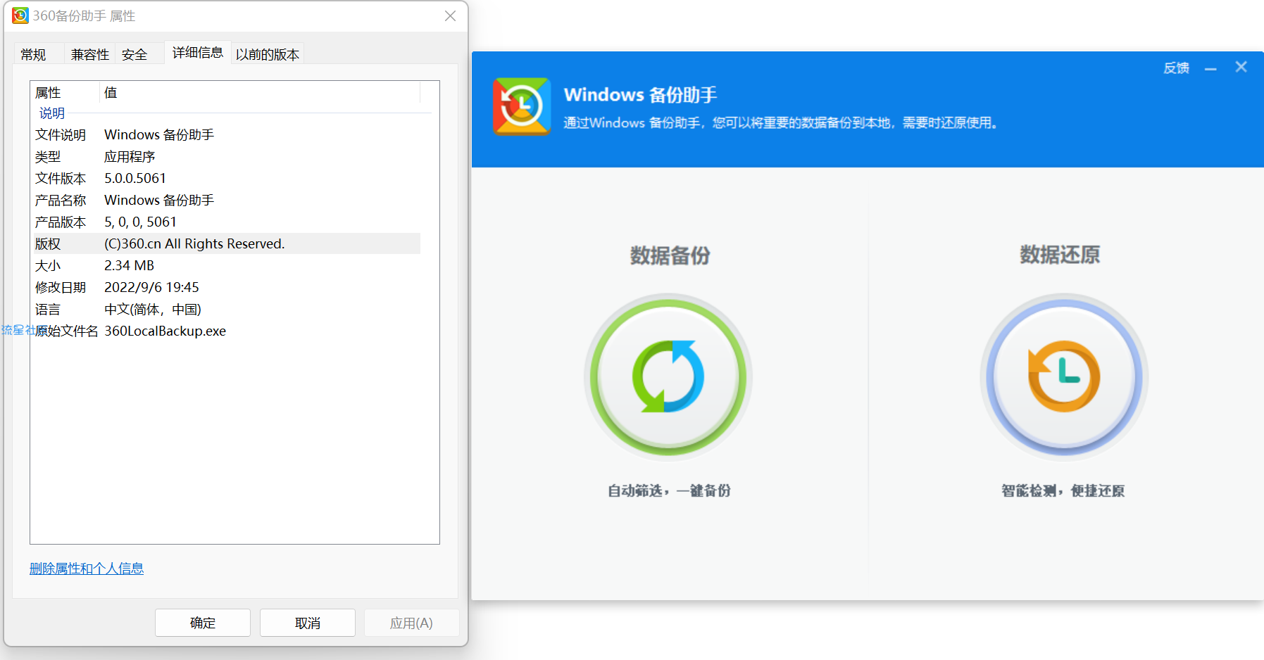Click the 确定 button
1264x660 pixels.
(x=203, y=623)
